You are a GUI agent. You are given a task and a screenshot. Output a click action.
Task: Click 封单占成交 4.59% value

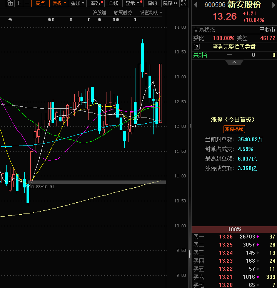point(245,149)
